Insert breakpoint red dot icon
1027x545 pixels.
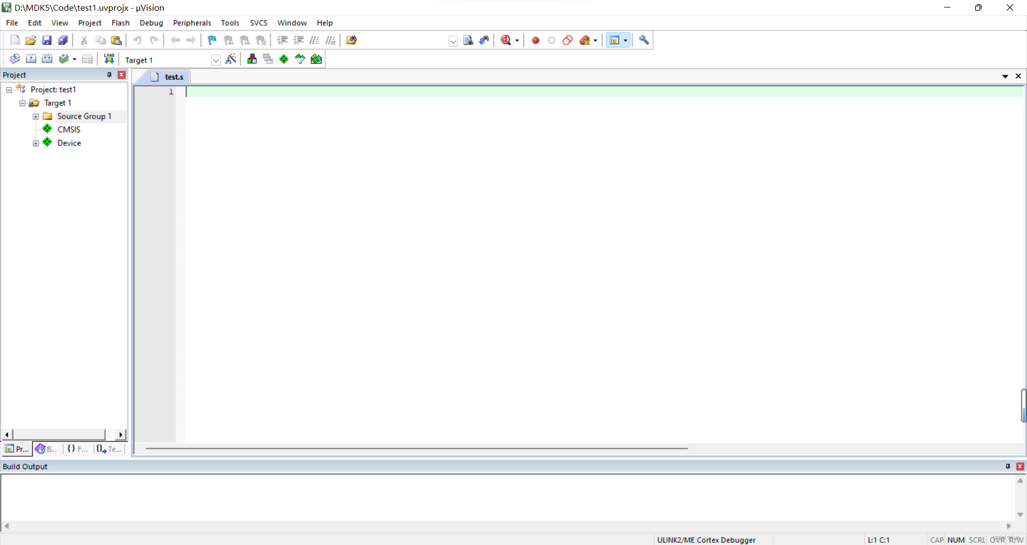coord(535,40)
